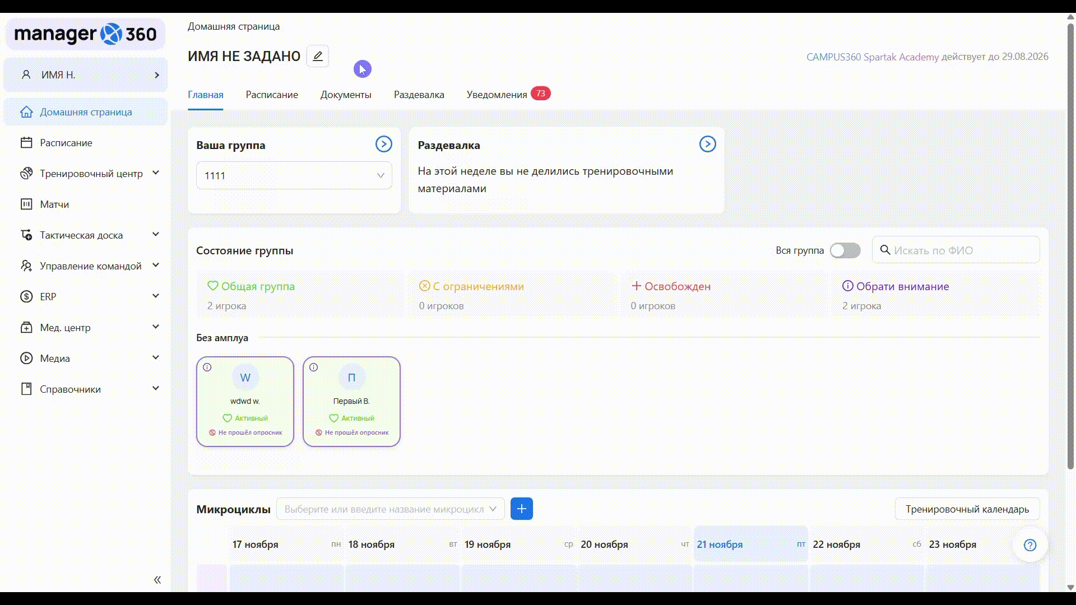1076x605 pixels.
Task: Expand the Тренировочный центр menu
Action: point(90,174)
